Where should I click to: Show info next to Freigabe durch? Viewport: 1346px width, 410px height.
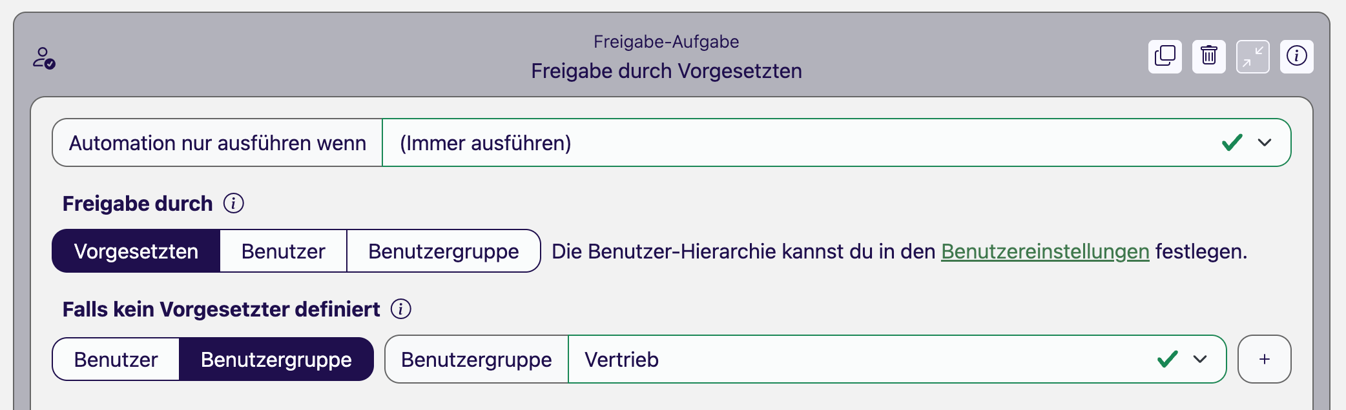(x=233, y=204)
